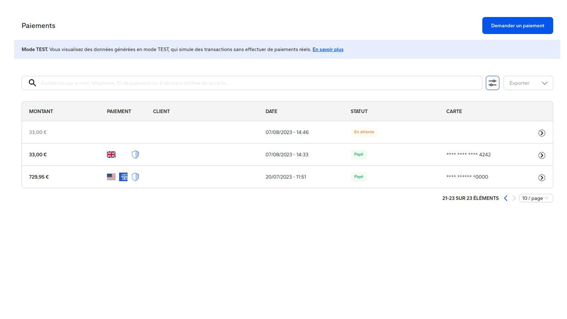This screenshot has height=319, width=567.
Task: Click the DATE column header
Action: point(271,112)
